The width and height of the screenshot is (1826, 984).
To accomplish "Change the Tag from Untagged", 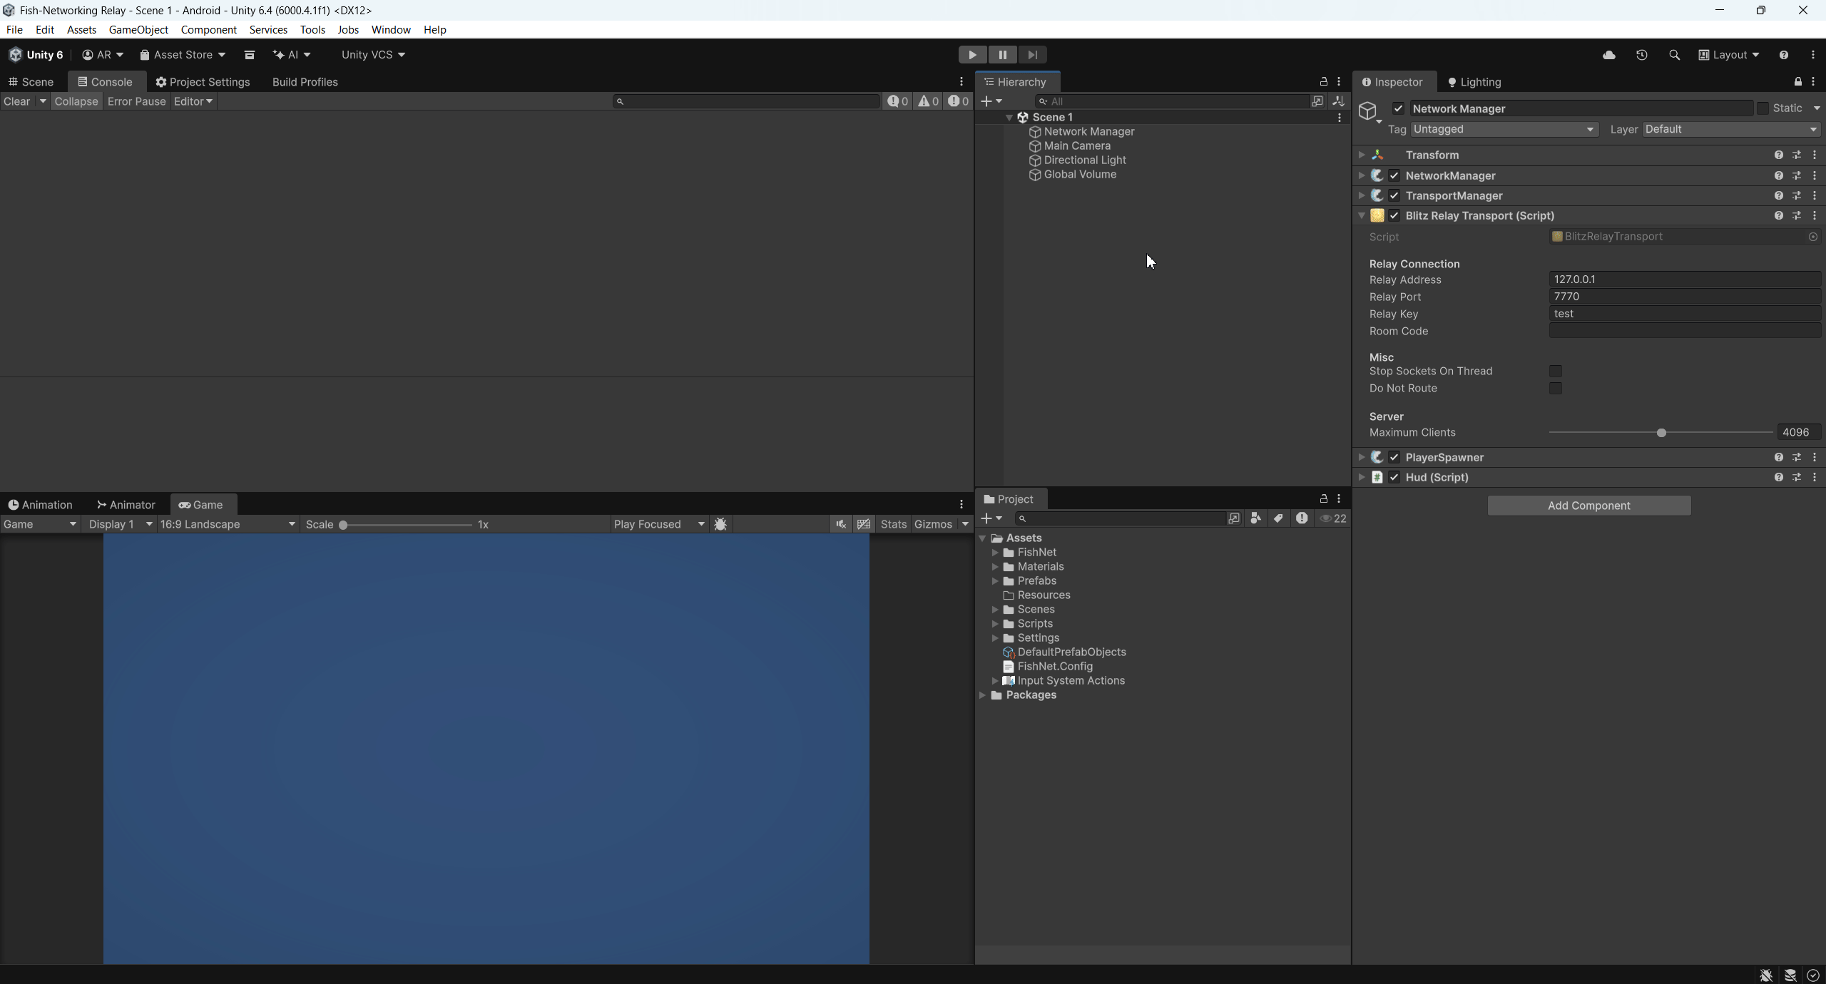I will [1504, 129].
